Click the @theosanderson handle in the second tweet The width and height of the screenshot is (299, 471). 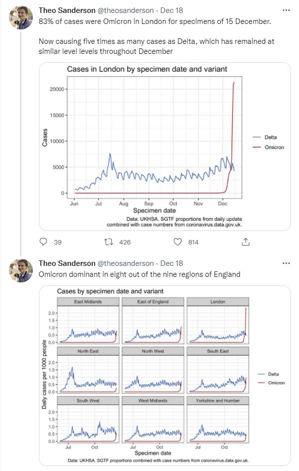(x=125, y=263)
